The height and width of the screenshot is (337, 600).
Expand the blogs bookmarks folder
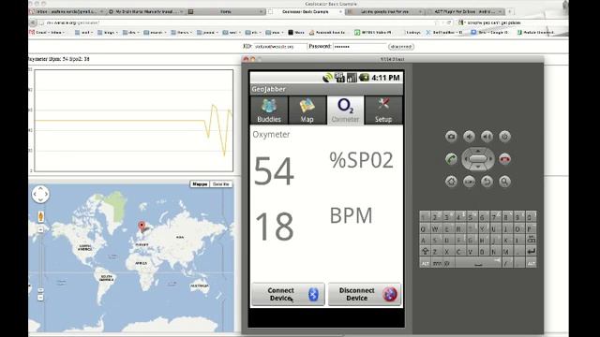pyautogui.click(x=108, y=33)
